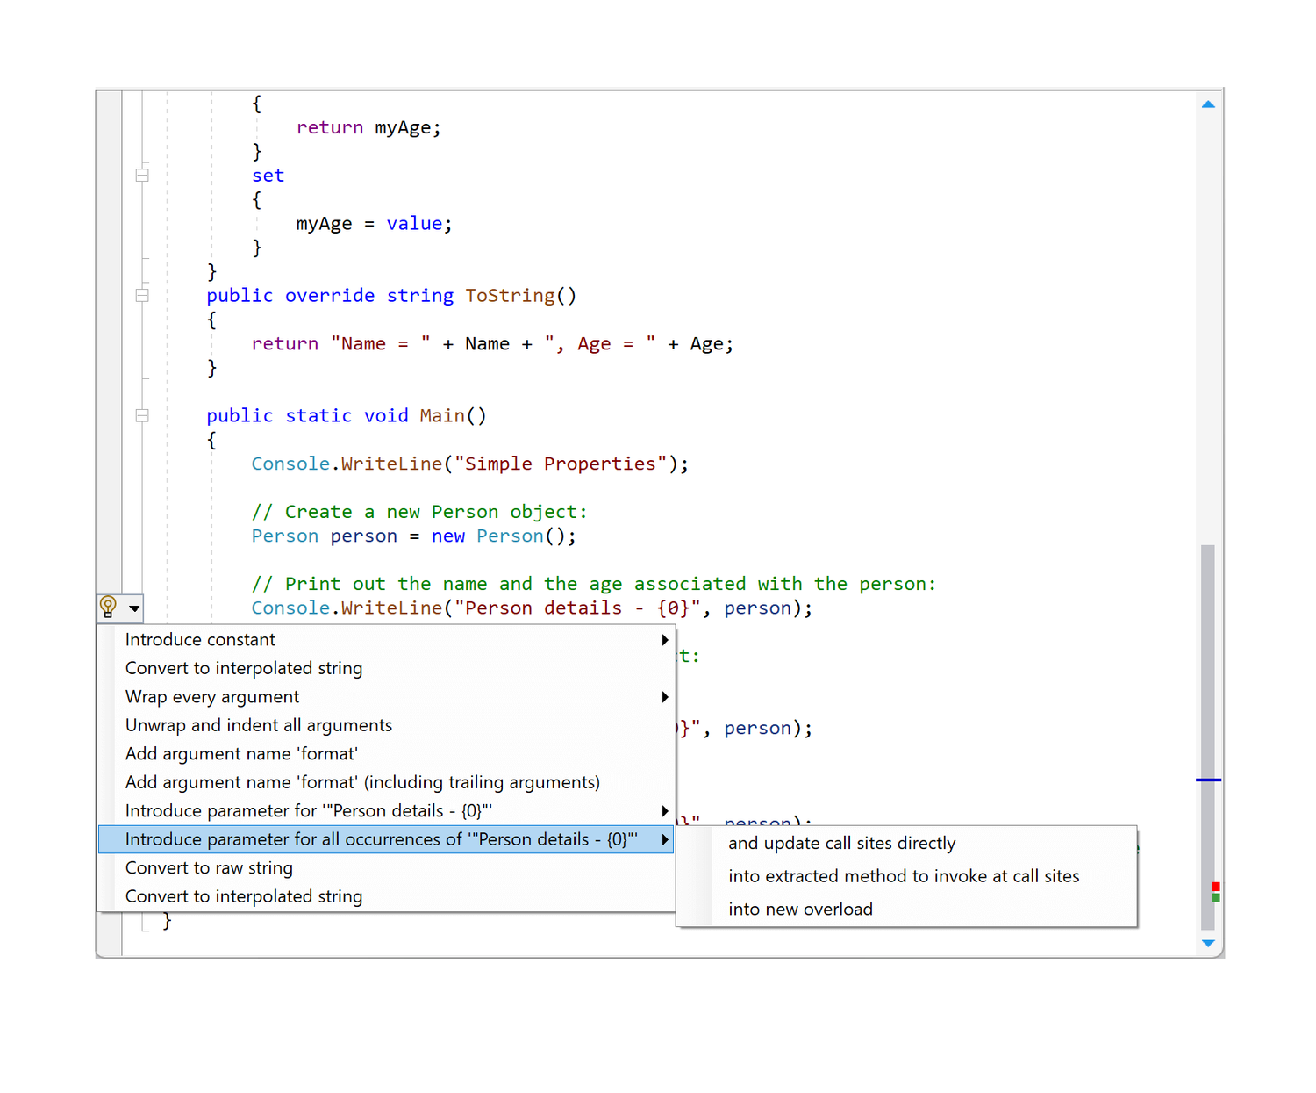Click the vertical scrollbar thumb
Screen dimensions: 1316x1093
(1208, 737)
